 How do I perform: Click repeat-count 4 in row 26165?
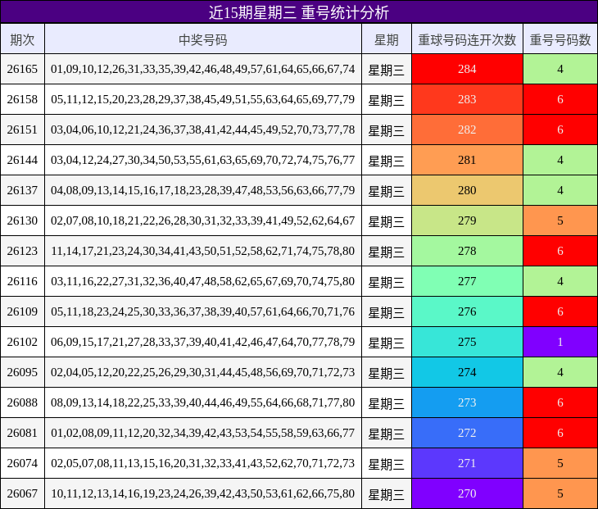pyautogui.click(x=560, y=69)
